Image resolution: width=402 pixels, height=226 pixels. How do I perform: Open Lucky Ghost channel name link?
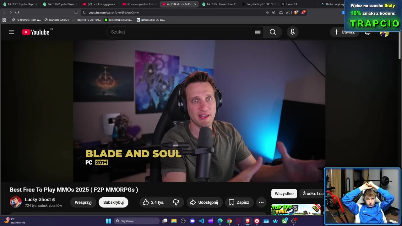(38, 200)
